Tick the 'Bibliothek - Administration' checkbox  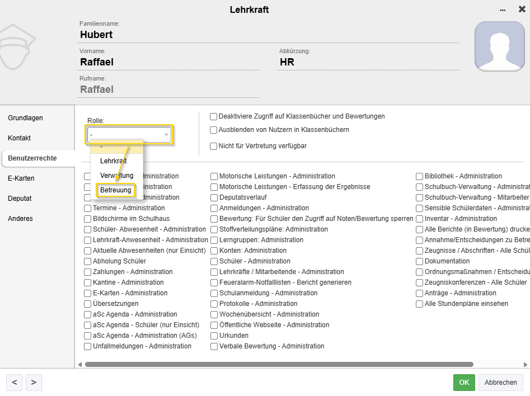pos(420,176)
